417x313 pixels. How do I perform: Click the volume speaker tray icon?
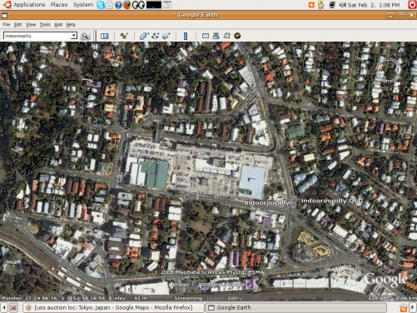(343, 5)
